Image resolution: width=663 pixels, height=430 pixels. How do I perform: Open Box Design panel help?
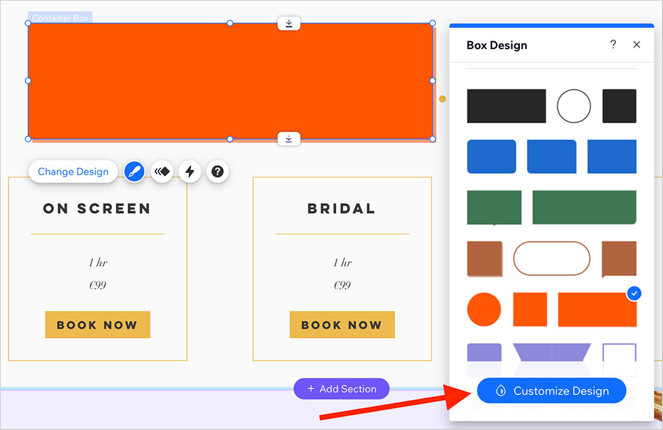coord(613,45)
